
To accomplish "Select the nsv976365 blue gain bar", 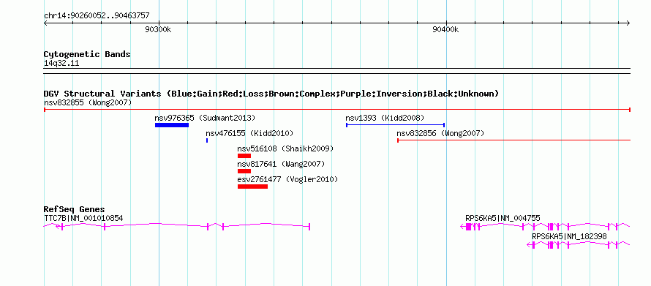I will (172, 125).
